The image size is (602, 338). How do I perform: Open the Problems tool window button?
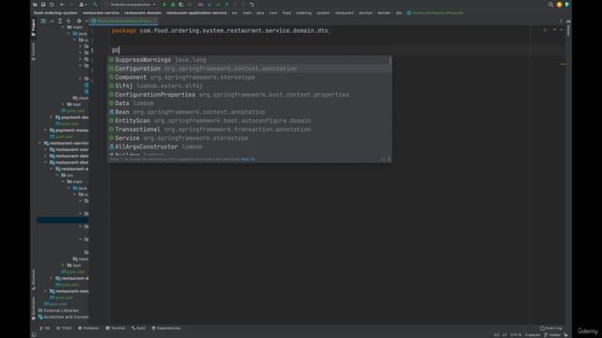click(x=88, y=328)
